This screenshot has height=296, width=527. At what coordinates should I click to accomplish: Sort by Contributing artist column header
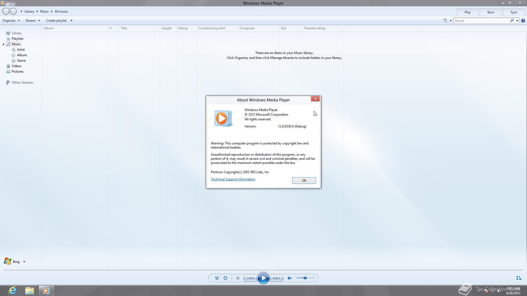[x=217, y=28]
